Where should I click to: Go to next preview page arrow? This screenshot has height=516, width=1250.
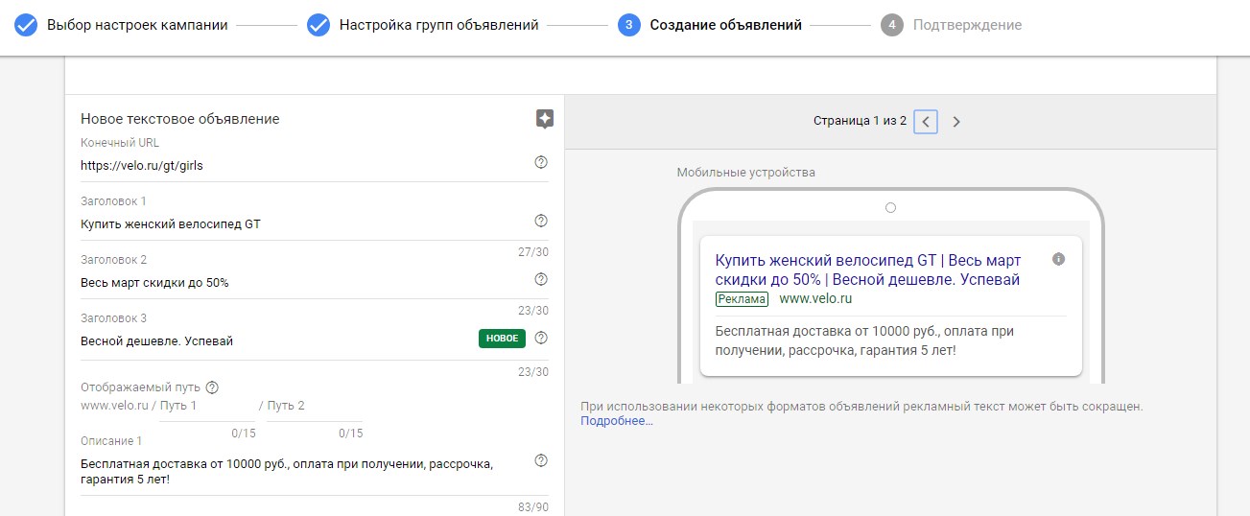coord(956,122)
